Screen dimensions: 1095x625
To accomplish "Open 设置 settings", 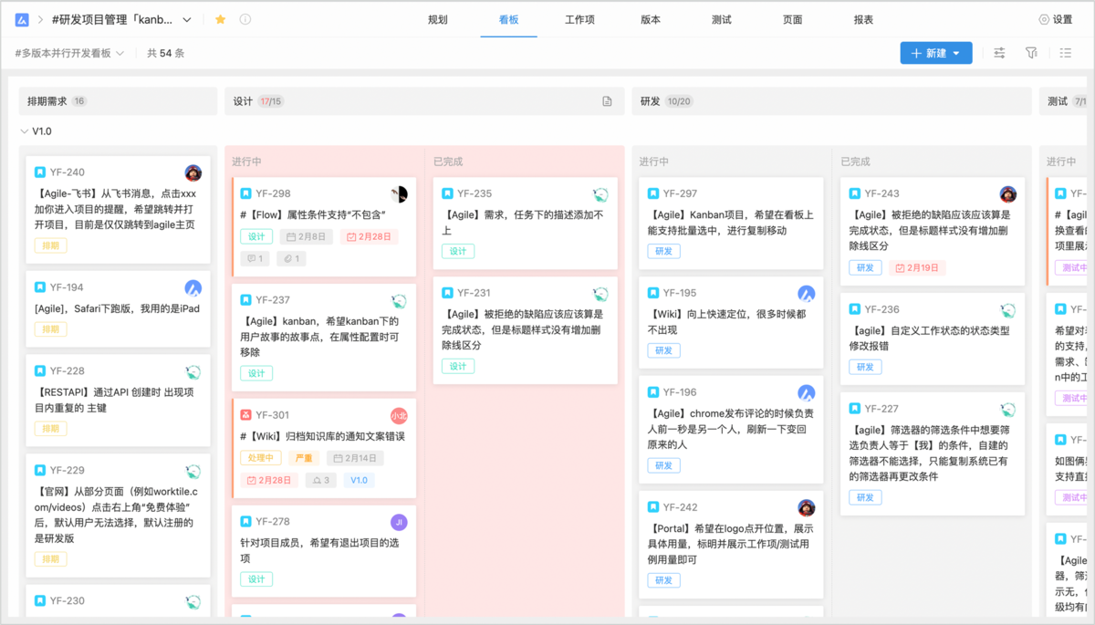I will tap(1056, 19).
